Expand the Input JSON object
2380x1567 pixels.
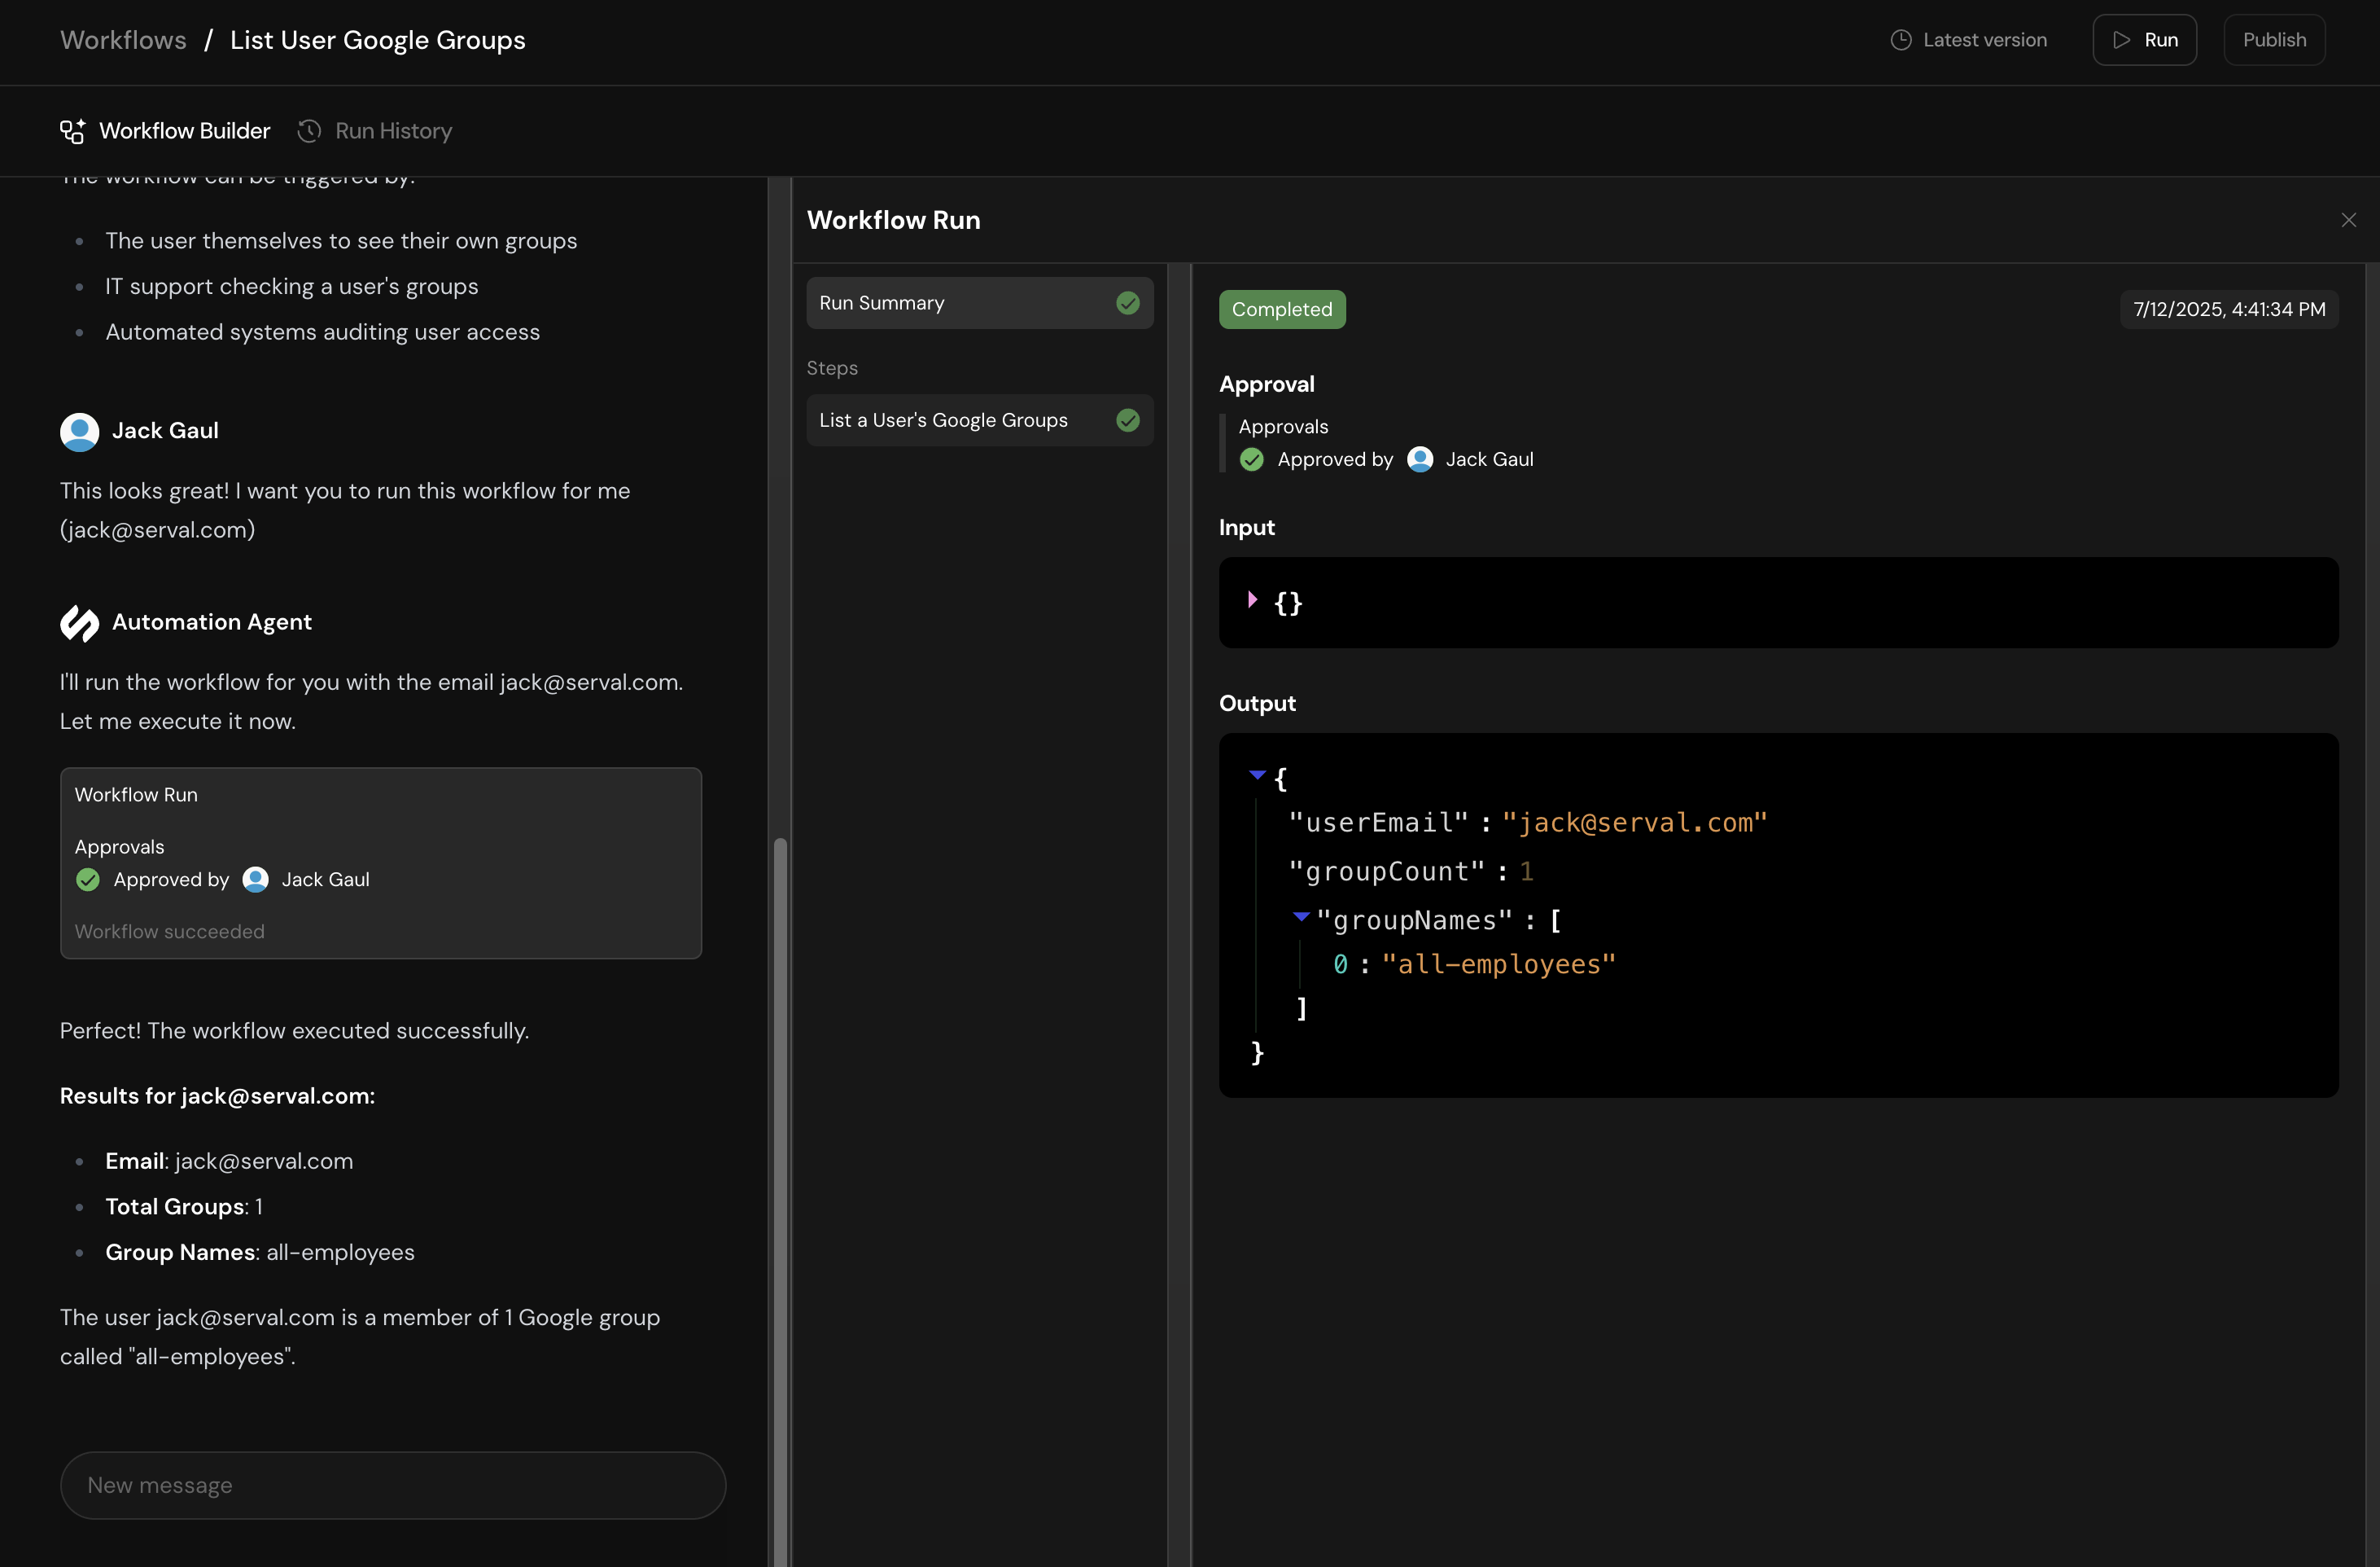coord(1252,599)
